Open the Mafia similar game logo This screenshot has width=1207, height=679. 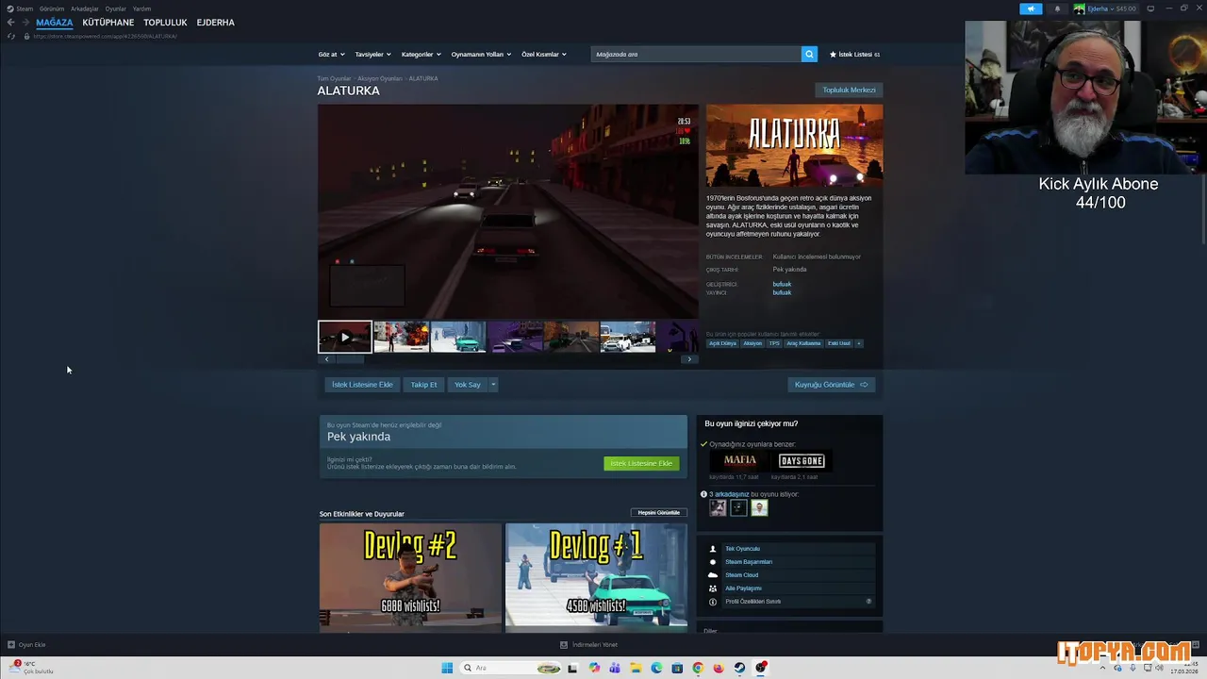coord(740,460)
